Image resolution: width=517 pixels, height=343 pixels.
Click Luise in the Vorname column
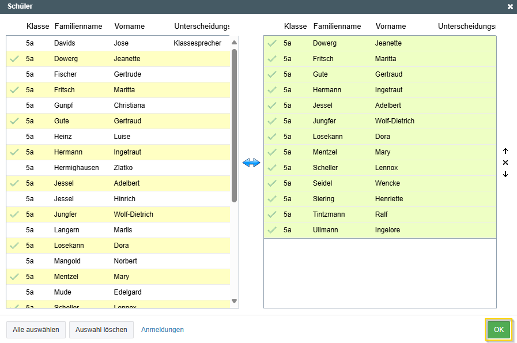122,137
